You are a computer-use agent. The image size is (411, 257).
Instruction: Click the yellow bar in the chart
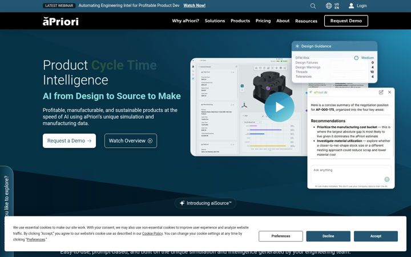[x=268, y=146]
